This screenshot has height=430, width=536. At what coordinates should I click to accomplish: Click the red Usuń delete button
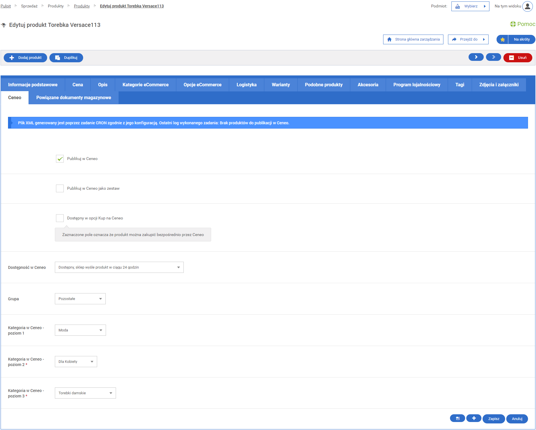pos(518,58)
